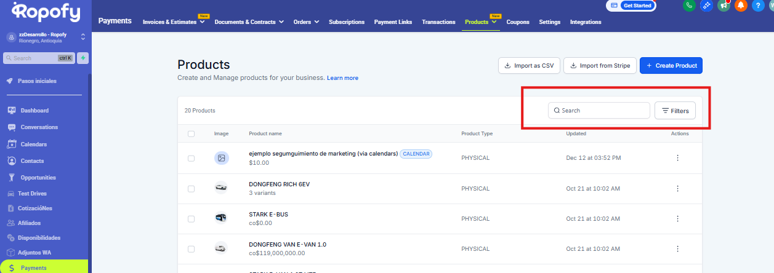
Task: Click the green phone icon in header
Action: pos(689,6)
